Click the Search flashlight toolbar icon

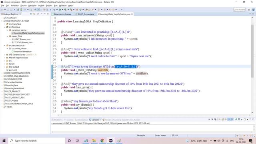[92, 10]
